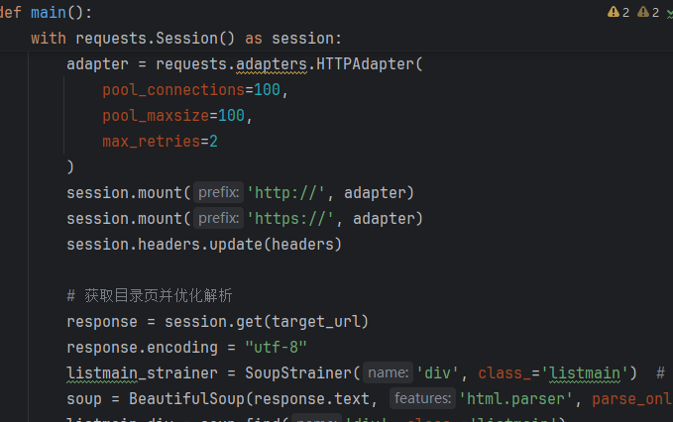Click the "utf-8" string literal
The height and width of the screenshot is (422, 673).
click(276, 348)
